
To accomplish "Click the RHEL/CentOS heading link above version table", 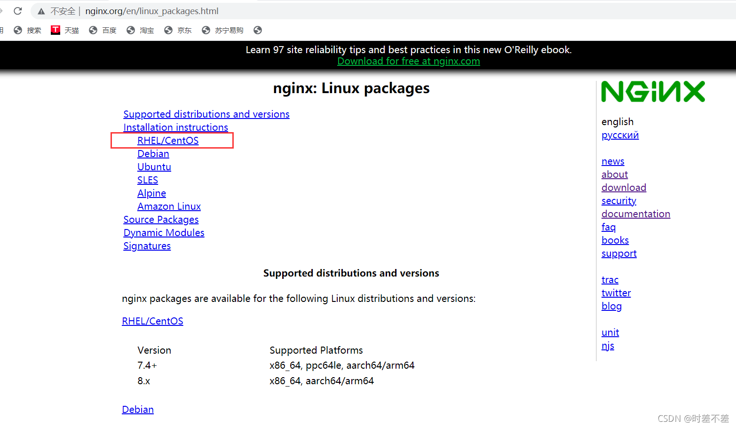I will [x=152, y=321].
